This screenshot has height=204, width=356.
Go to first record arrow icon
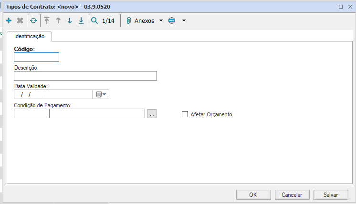pos(47,20)
